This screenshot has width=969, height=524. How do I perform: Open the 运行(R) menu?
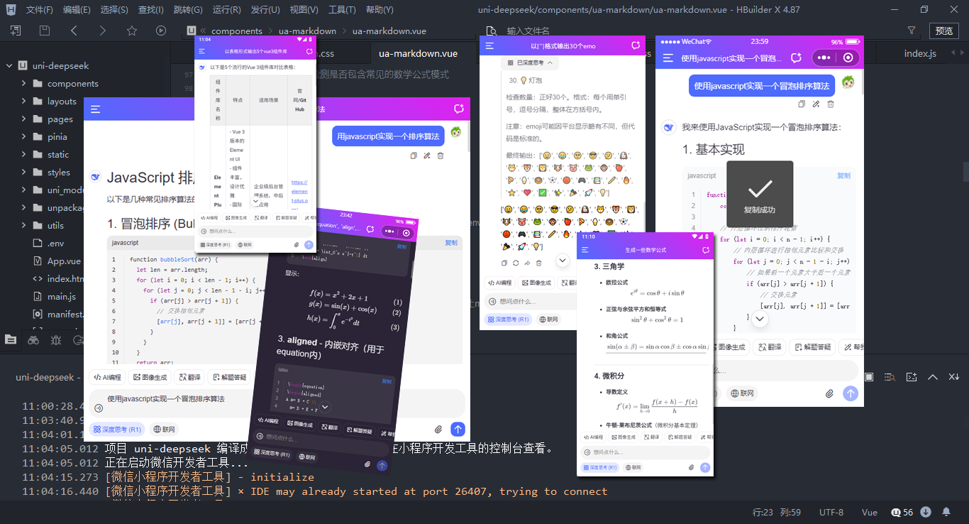click(226, 9)
